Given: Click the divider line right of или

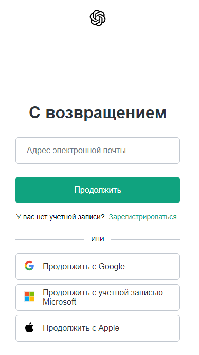Looking at the screenshot, I should 146,239.
